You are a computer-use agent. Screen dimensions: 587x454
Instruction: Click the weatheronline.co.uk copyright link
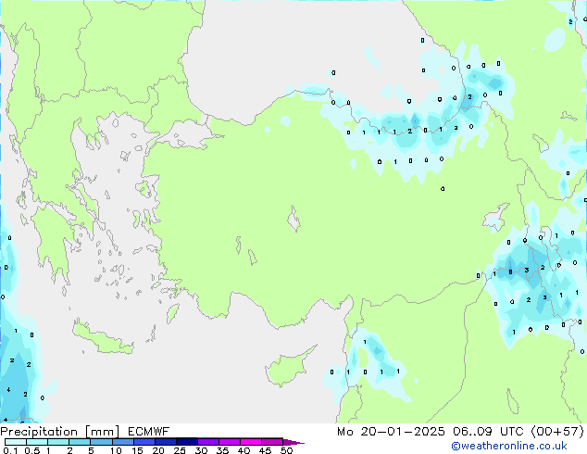coord(509,446)
